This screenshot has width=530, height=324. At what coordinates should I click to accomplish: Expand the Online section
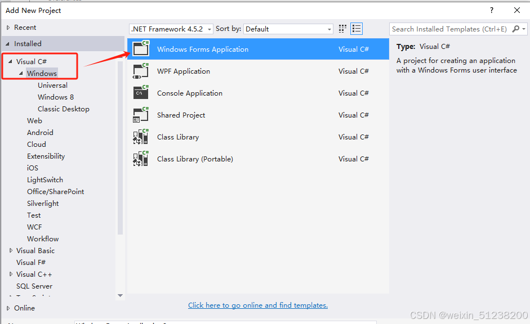(x=8, y=308)
